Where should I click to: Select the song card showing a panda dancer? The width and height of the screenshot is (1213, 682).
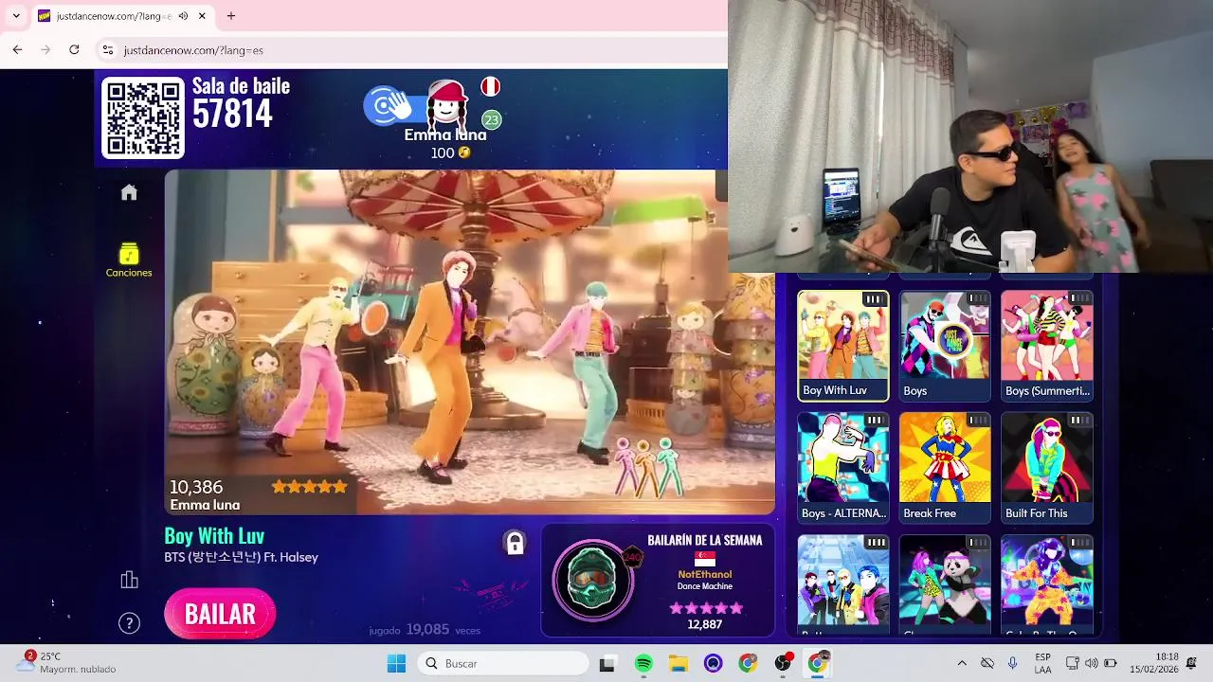[945, 585]
